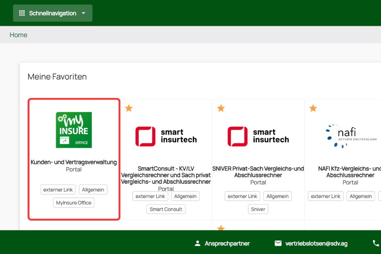Select the MyInsure Office tag
Image resolution: width=381 pixels, height=254 pixels.
click(74, 203)
